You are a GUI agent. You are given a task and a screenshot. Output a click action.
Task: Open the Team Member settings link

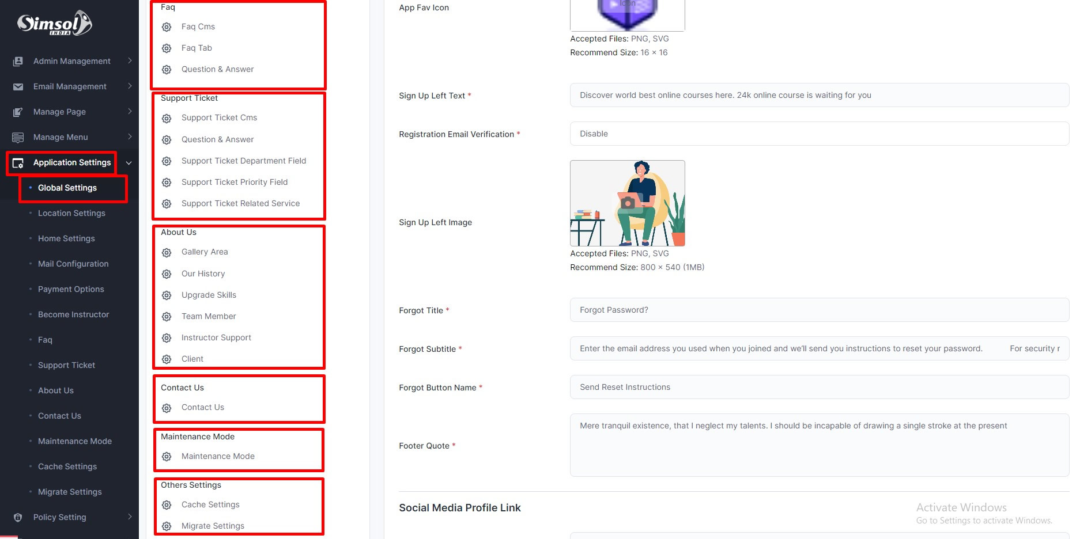click(209, 316)
